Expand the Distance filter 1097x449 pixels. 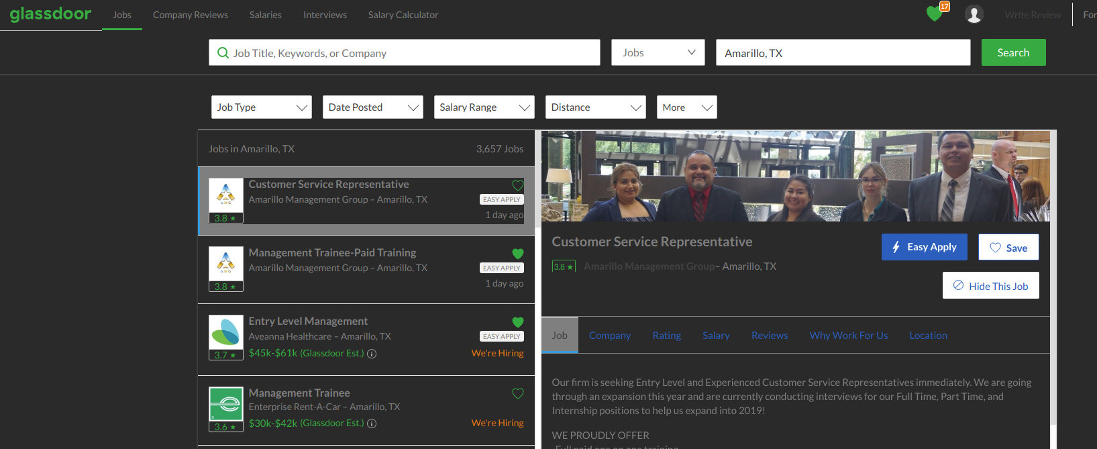point(596,107)
